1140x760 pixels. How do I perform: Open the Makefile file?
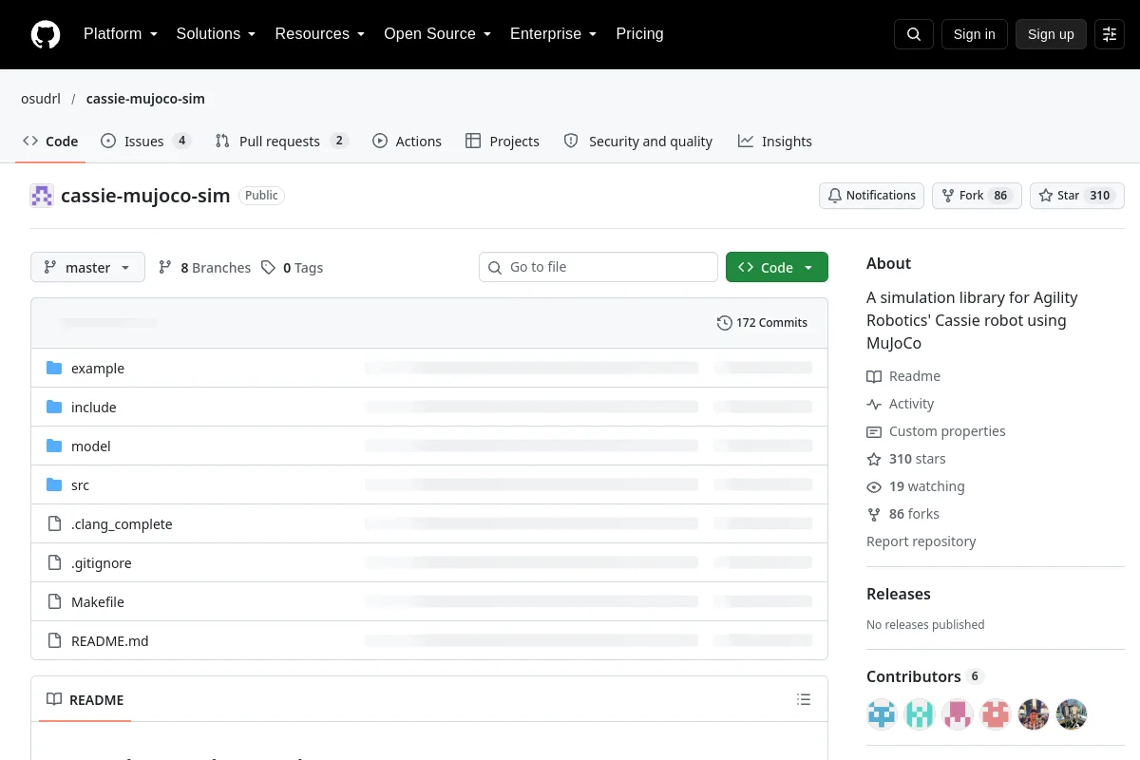coord(98,602)
